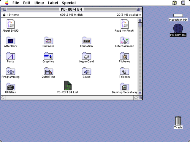Select the HyperCard folder icon
The width and height of the screenshot is (190, 142).
86,56
